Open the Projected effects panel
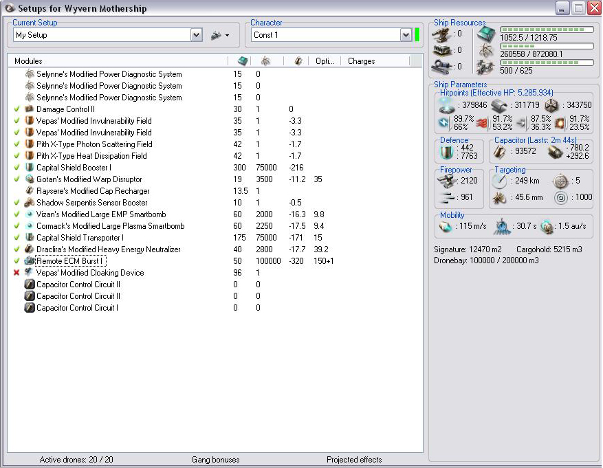This screenshot has width=603, height=468. tap(354, 460)
